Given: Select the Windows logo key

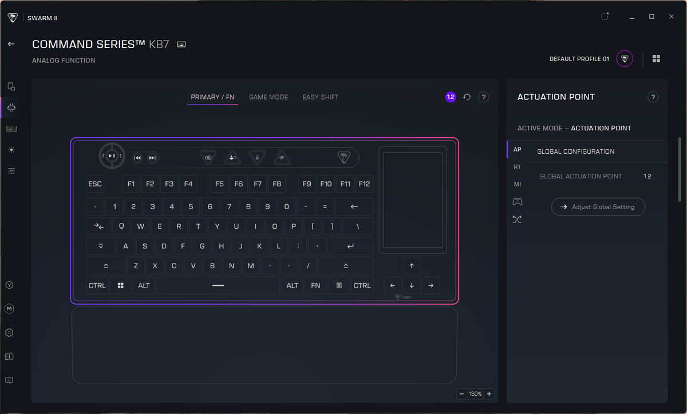Looking at the screenshot, I should [x=120, y=285].
